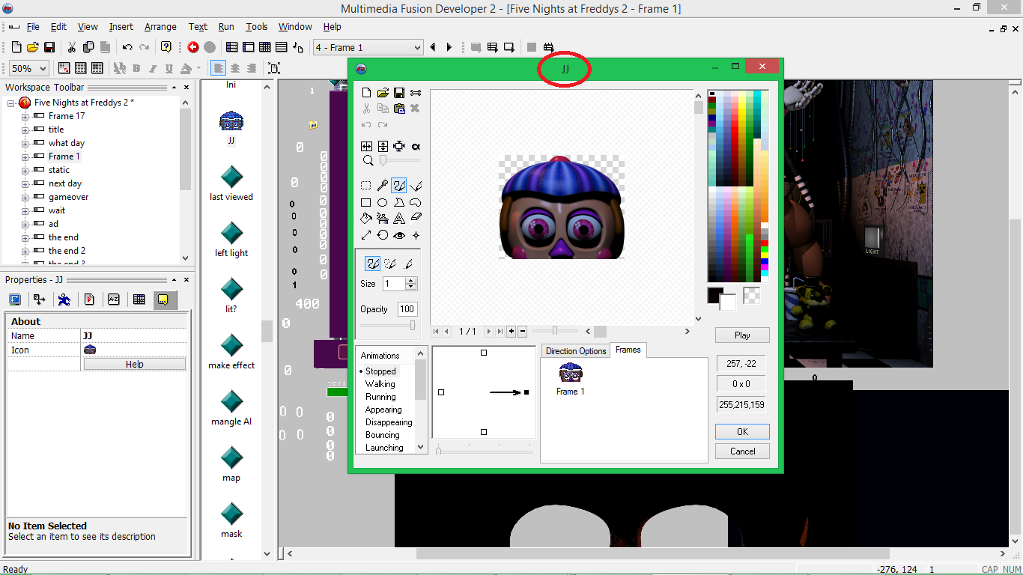The width and height of the screenshot is (1023, 575).
Task: Expand the Frame 17 tree node
Action: tap(25, 116)
